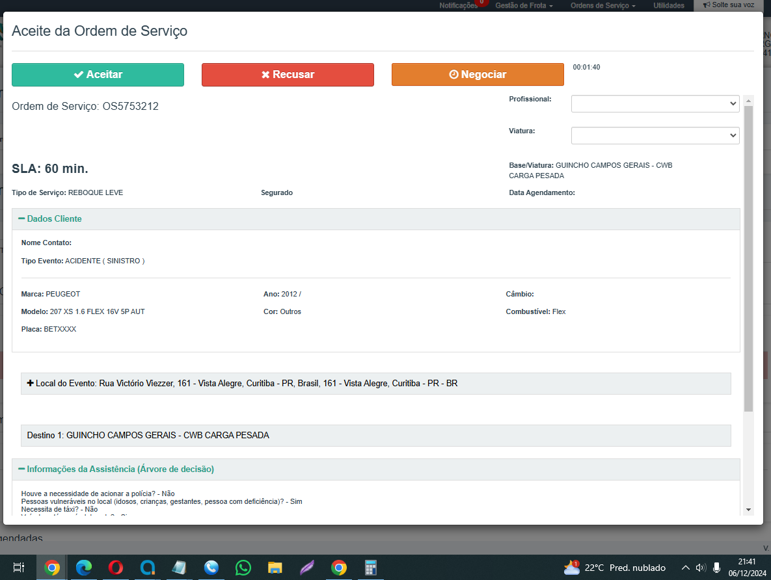The height and width of the screenshot is (580, 771).
Task: Click the Tipo Evento ACIDENTE text
Action: pos(83,261)
